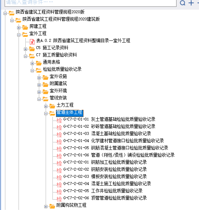Expand the 附属构筑物工程 node

coord(46,206)
